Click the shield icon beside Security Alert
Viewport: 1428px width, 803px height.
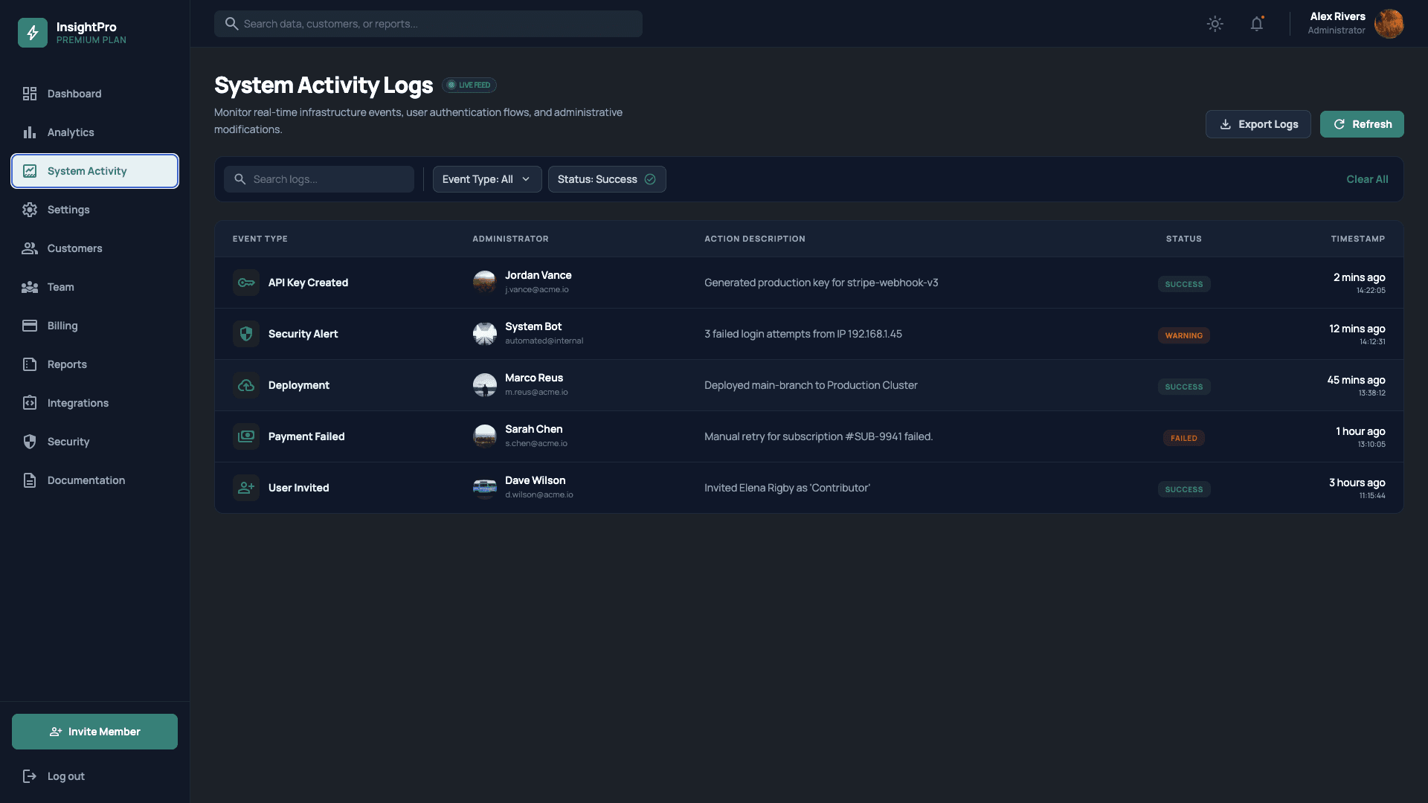245,334
